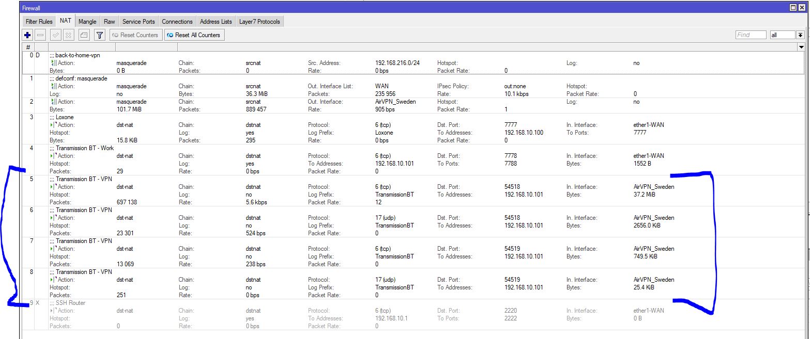
Task: Open the 'all' chain filter dropdown
Action: pyautogui.click(x=801, y=35)
